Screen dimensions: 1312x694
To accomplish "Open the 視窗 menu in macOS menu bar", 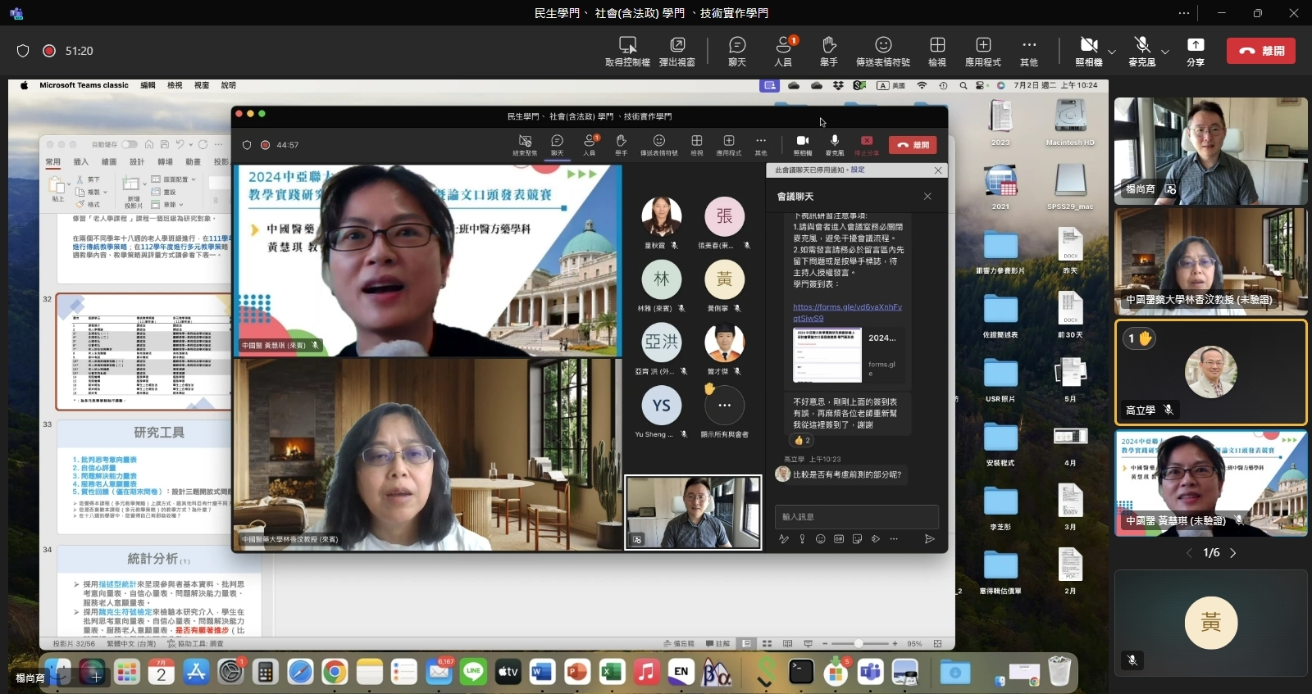I will pos(202,85).
